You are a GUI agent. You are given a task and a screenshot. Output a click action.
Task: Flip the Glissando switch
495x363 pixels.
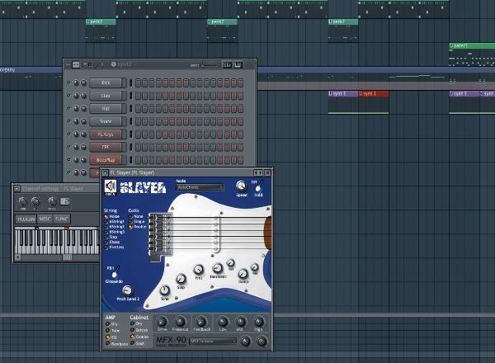(115, 272)
